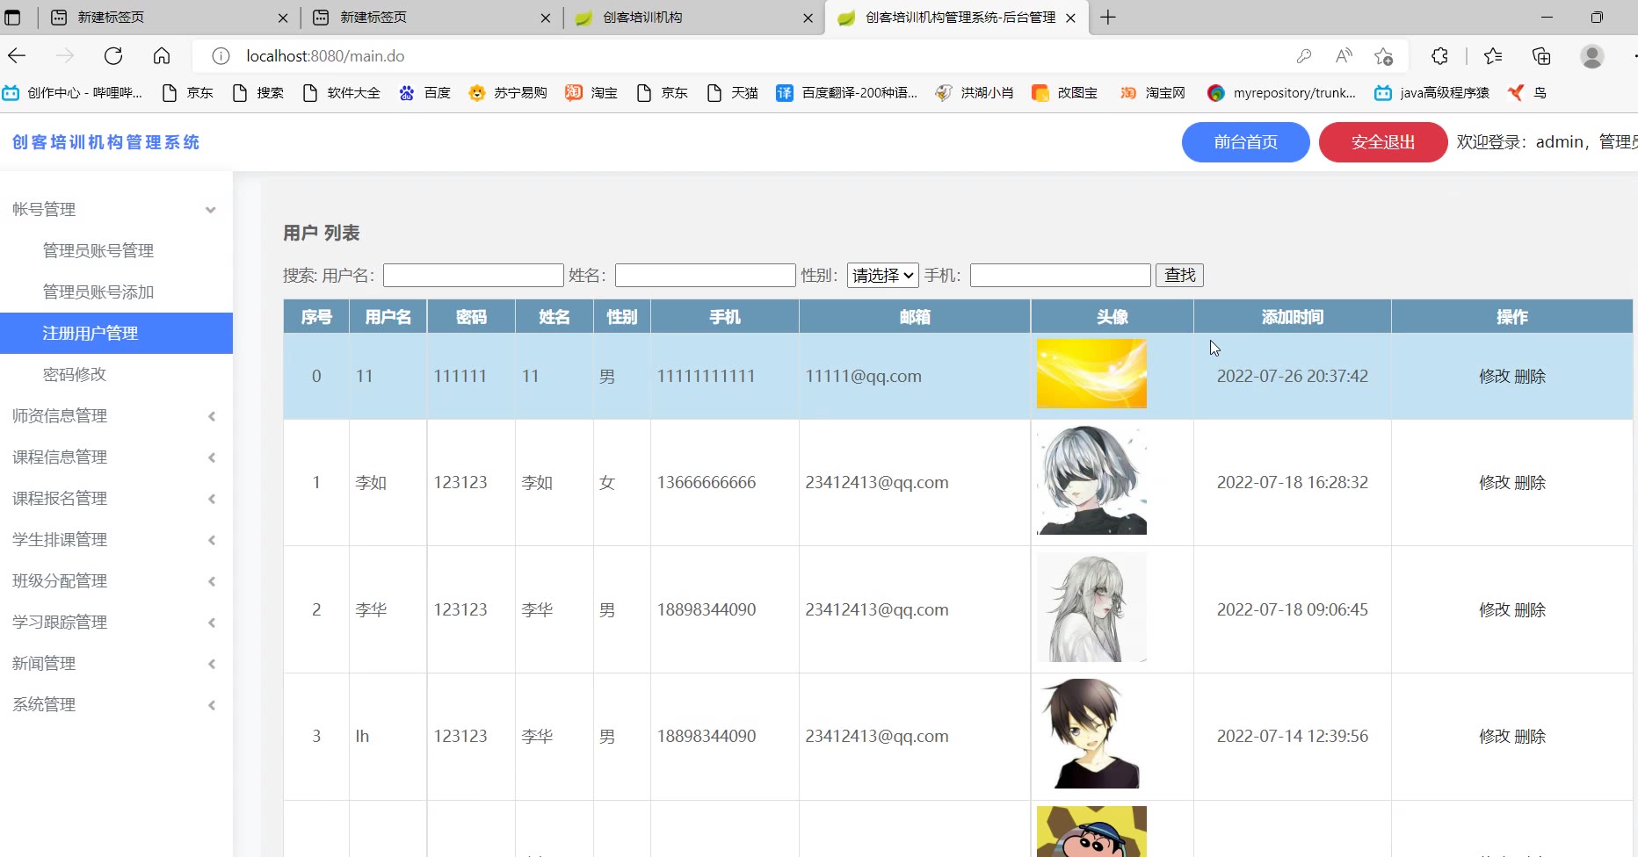This screenshot has width=1638, height=857.
Task: Open favorites list icon
Action: pyautogui.click(x=1493, y=56)
